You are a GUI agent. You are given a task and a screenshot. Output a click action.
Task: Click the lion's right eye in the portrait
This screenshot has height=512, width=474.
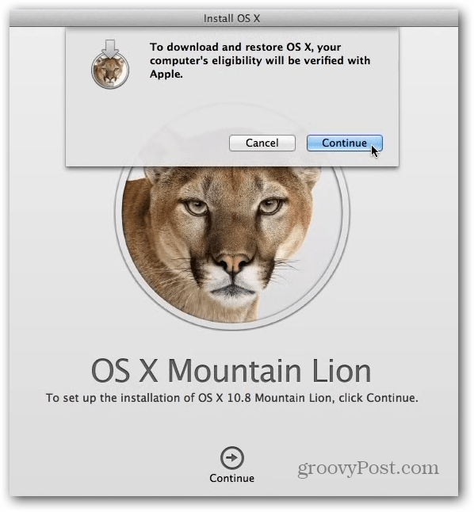pyautogui.click(x=269, y=206)
